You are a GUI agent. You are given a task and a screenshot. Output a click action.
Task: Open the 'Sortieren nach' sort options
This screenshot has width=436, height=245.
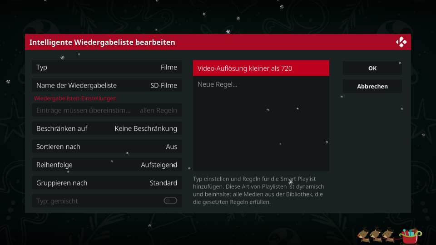[x=107, y=147]
